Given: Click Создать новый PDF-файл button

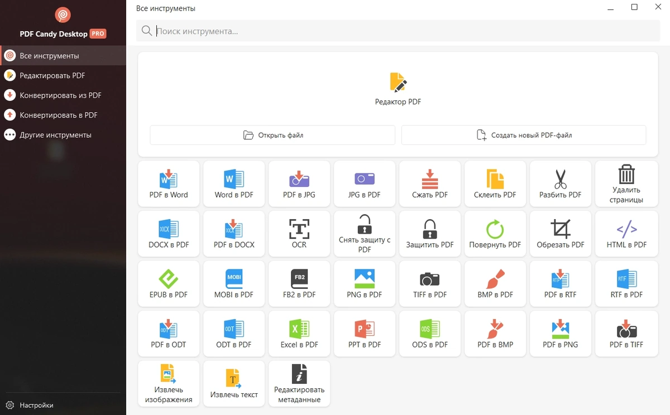Looking at the screenshot, I should [x=524, y=135].
